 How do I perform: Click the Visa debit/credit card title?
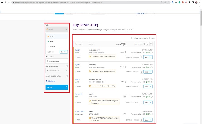pos(95,79)
